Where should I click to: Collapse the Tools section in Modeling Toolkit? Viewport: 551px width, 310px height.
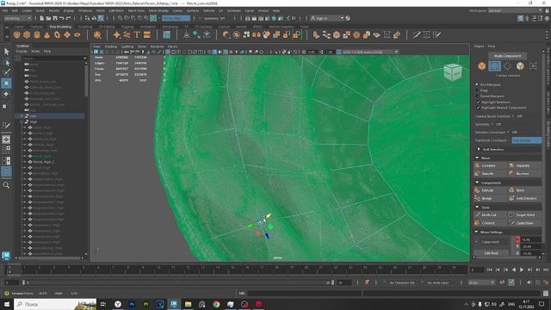(x=477, y=207)
